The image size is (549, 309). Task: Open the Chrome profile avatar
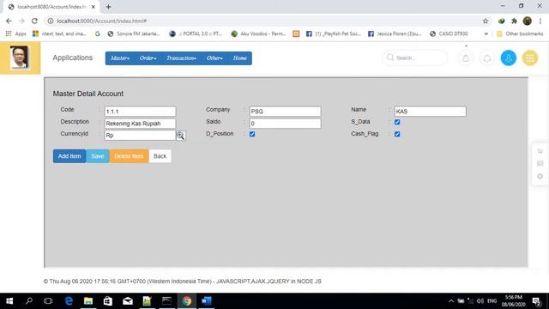point(527,21)
